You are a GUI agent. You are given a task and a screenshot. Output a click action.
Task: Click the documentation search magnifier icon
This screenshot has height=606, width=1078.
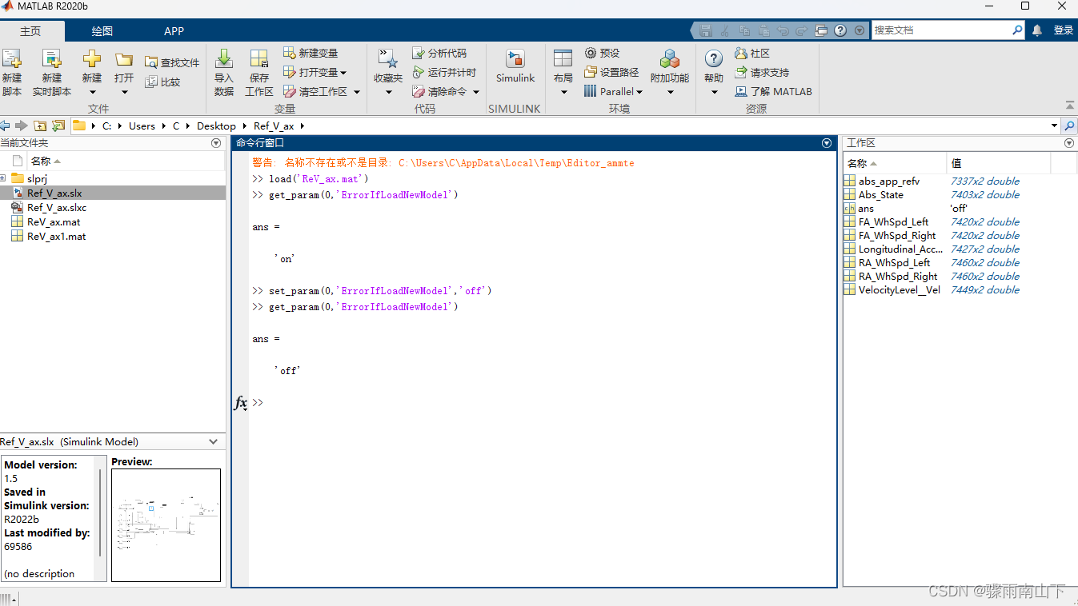pyautogui.click(x=1017, y=30)
